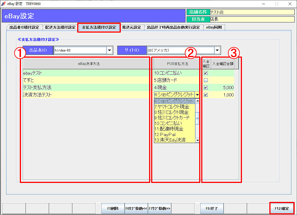Select the eBay同期 tab
The image size is (297, 215).
click(x=214, y=27)
